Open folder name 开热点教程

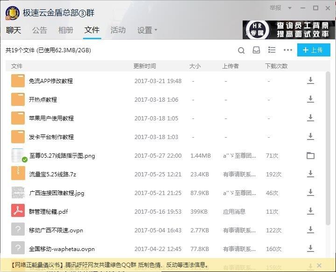click(x=43, y=99)
